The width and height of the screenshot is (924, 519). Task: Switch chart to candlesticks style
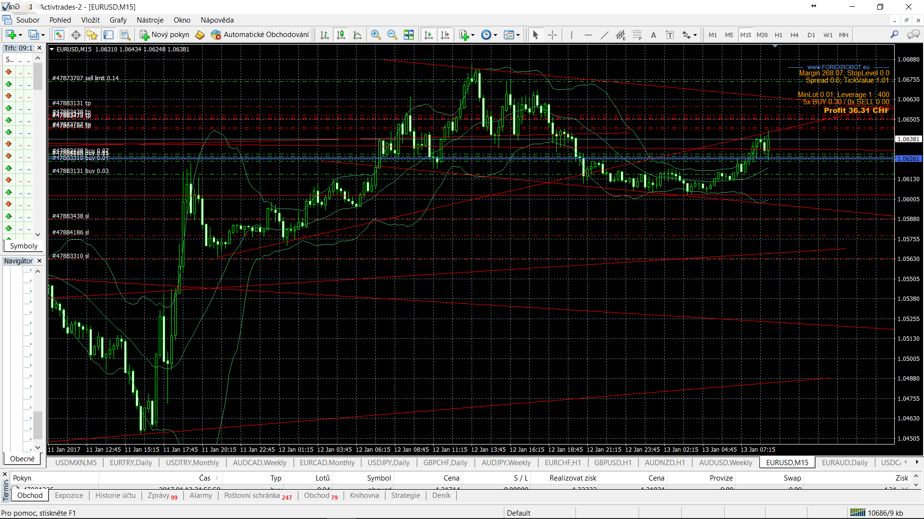point(341,35)
